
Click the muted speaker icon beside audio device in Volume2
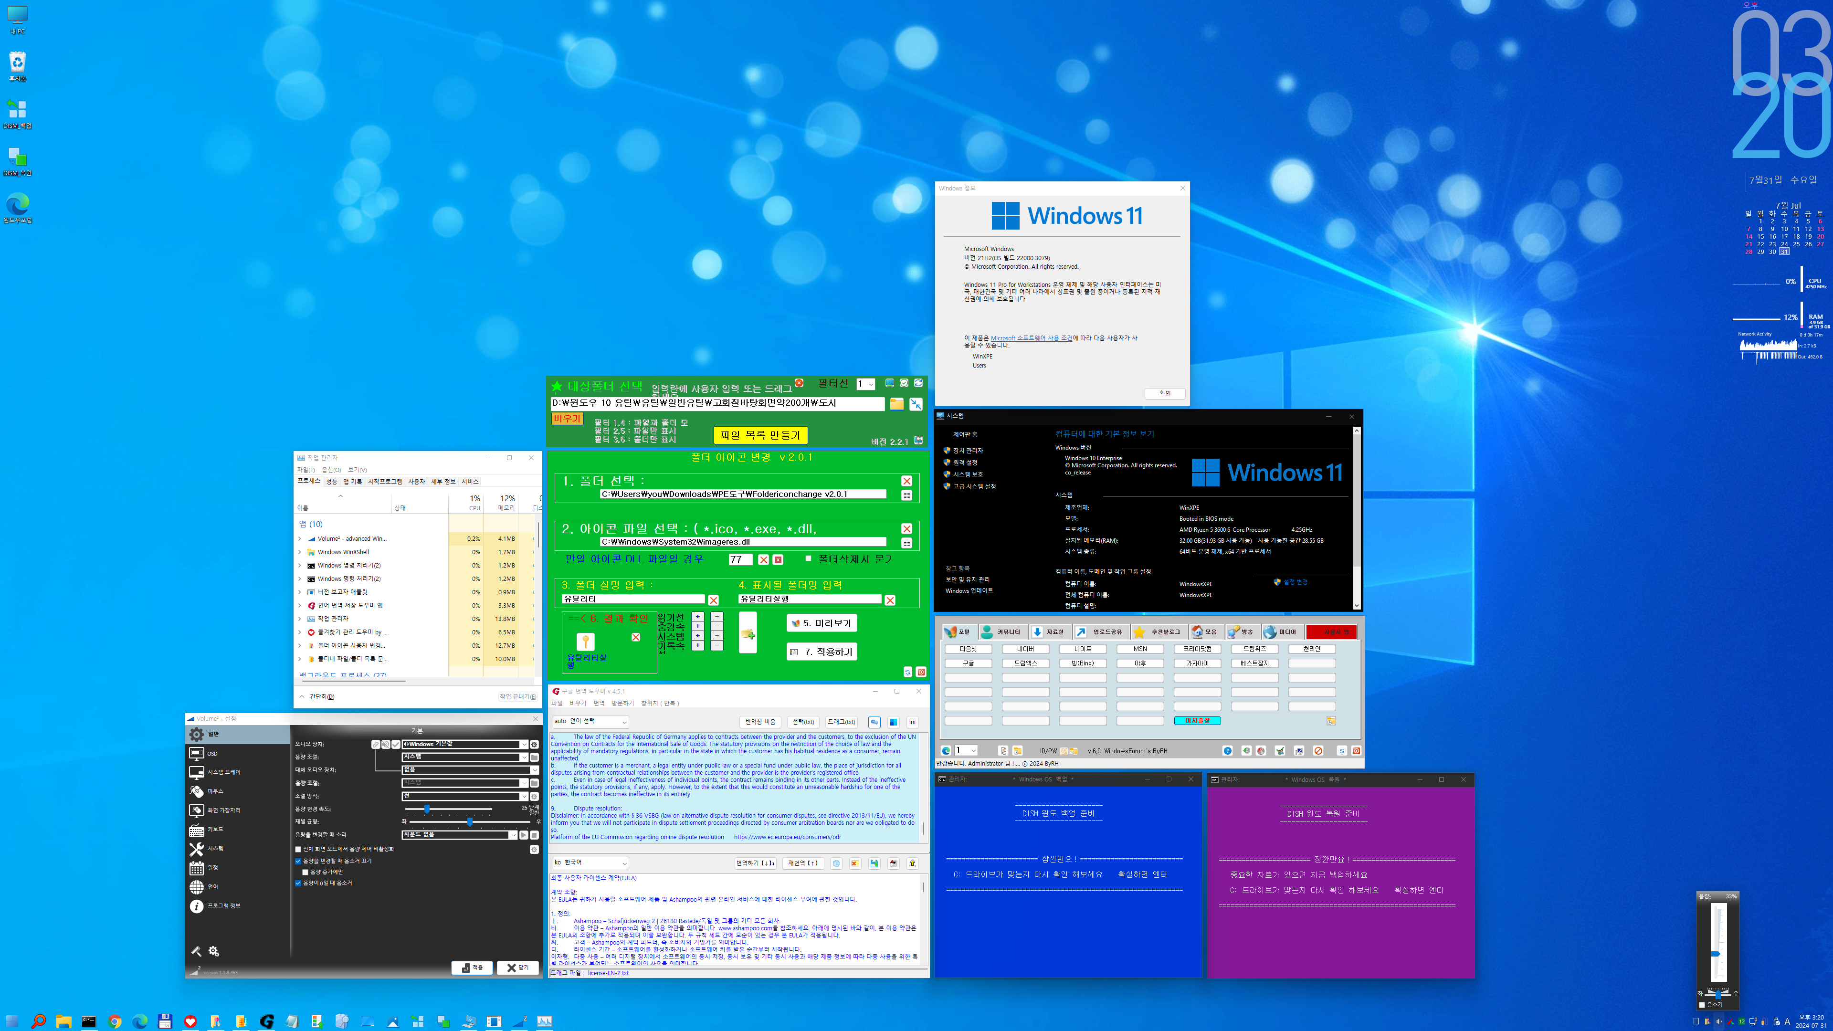[x=386, y=744]
